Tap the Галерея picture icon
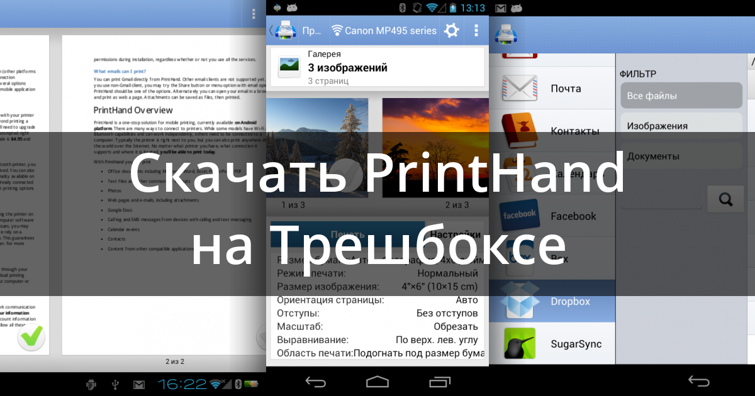 pyautogui.click(x=289, y=67)
